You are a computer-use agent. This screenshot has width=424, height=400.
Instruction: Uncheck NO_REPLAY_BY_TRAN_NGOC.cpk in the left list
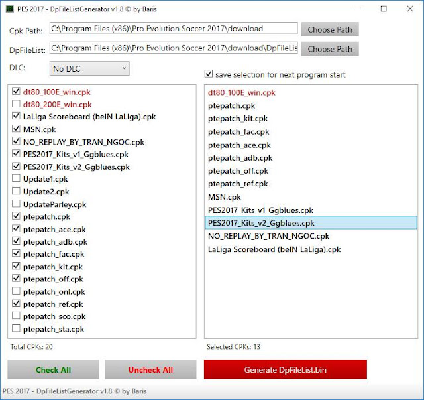16,141
